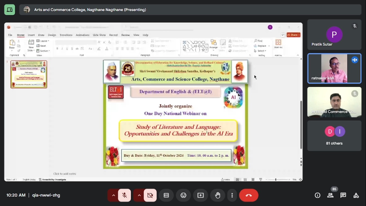The width and height of the screenshot is (366, 206).
Task: Show people list with 85 participants
Action: click(x=330, y=195)
